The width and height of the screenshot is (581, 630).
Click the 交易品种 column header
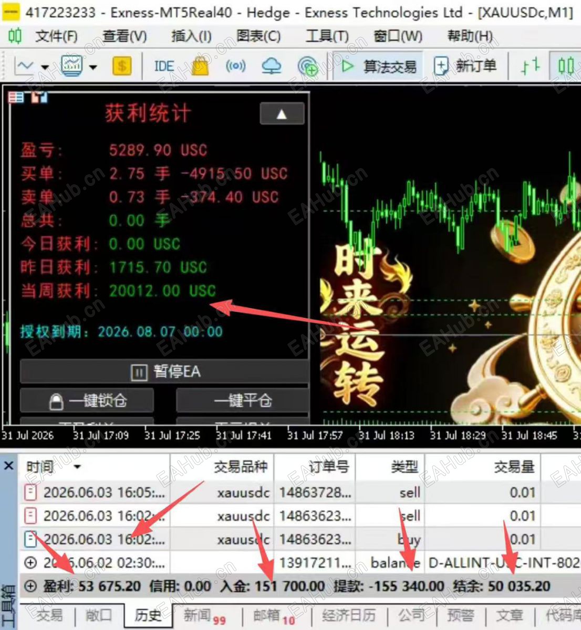coord(241,467)
